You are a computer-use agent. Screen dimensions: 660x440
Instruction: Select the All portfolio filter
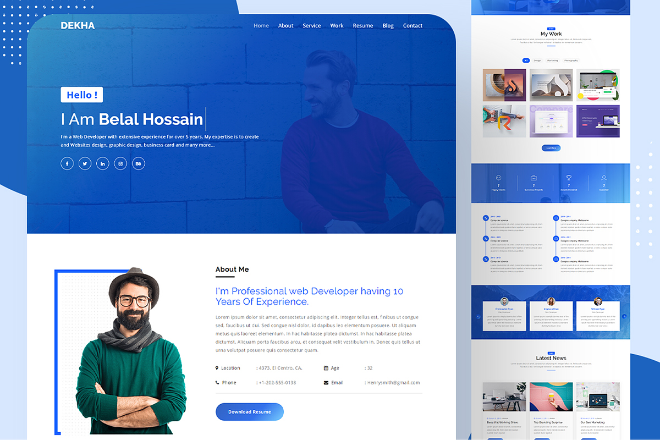coord(526,61)
